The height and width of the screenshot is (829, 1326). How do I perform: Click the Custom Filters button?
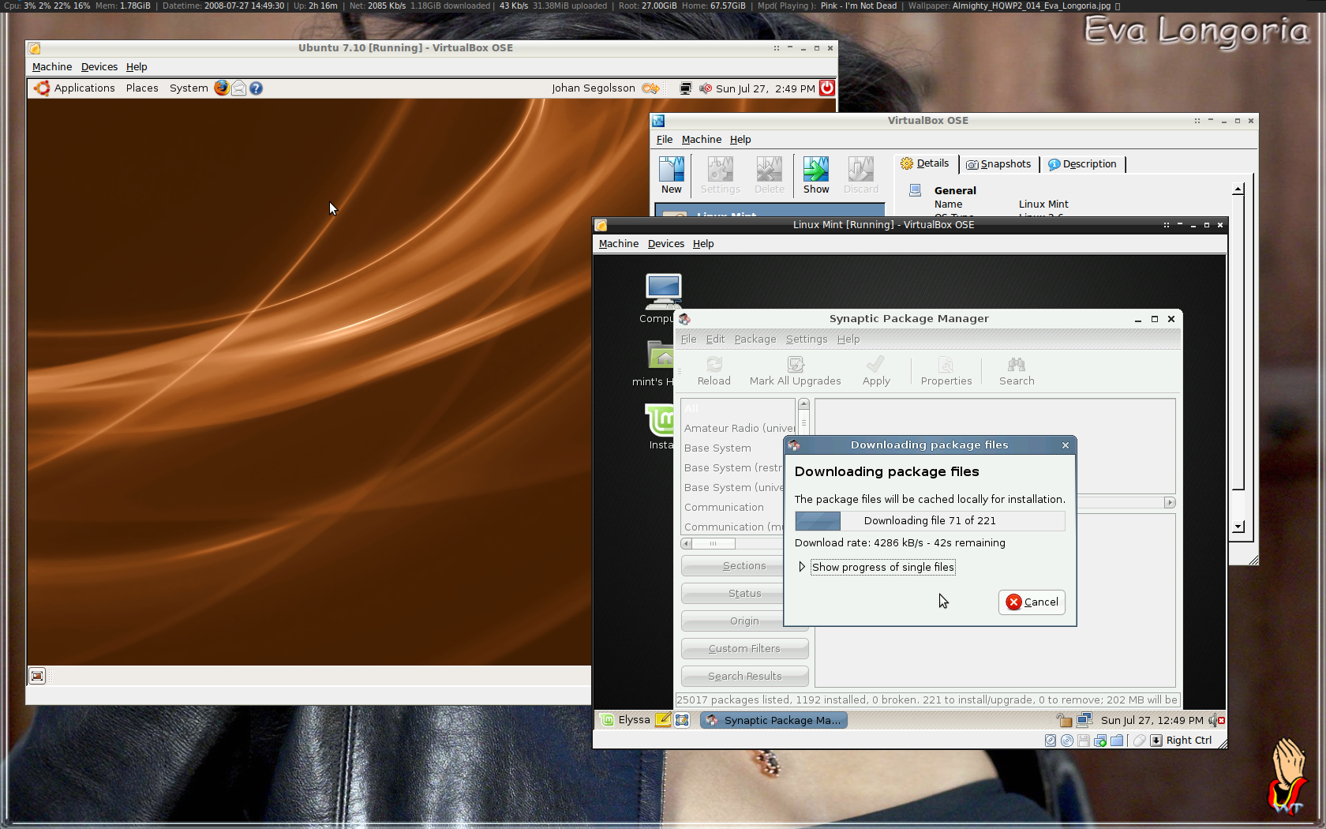pyautogui.click(x=744, y=649)
